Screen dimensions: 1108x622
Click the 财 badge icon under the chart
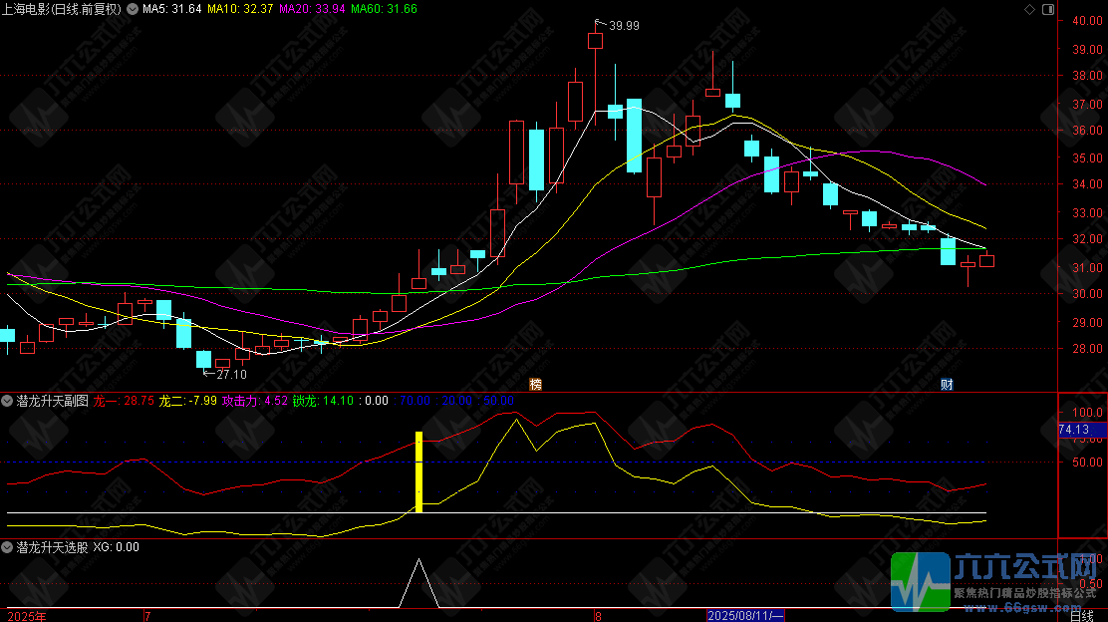947,385
